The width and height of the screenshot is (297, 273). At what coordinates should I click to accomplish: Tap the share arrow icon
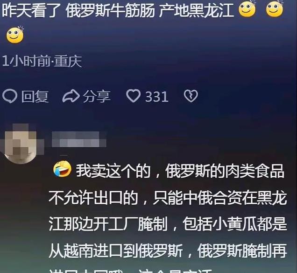71,96
